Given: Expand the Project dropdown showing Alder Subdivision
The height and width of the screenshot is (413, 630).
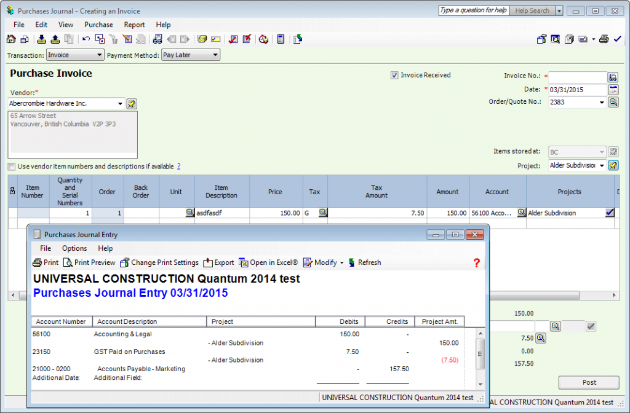Looking at the screenshot, I should click(602, 165).
